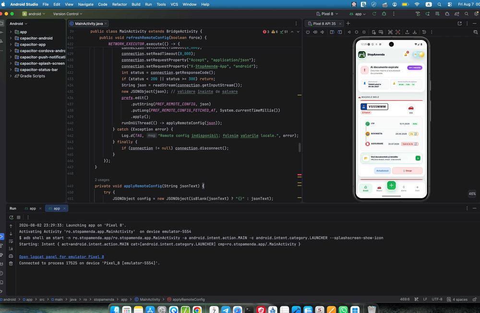The height and width of the screenshot is (313, 480).
Task: Clear the Run console output
Action: [x=11, y=264]
